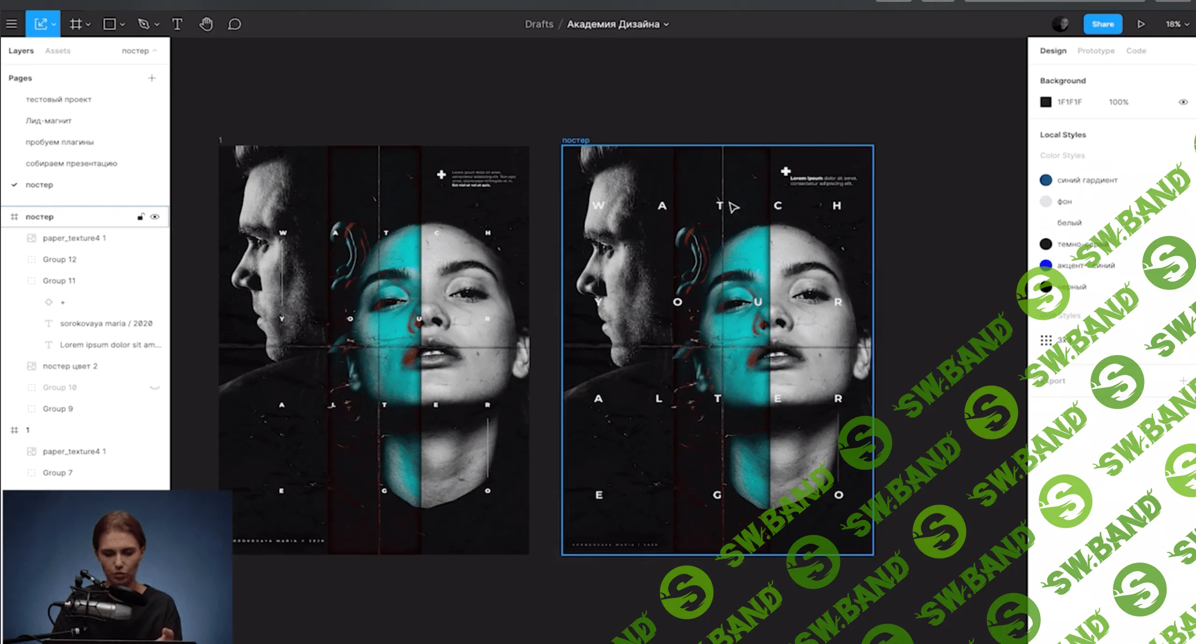This screenshot has height=644, width=1196.
Task: Select the Move tool
Action: click(41, 24)
